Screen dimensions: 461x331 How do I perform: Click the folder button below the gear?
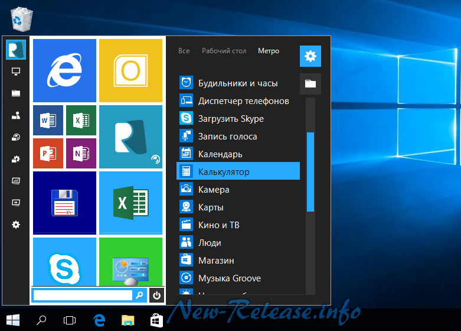pyautogui.click(x=310, y=84)
